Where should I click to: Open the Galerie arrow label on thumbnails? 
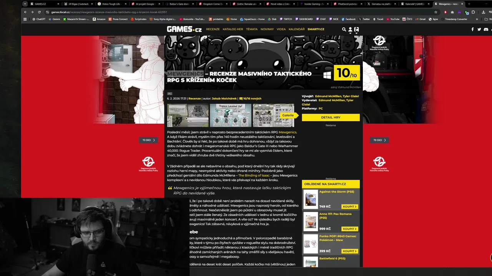(288, 115)
